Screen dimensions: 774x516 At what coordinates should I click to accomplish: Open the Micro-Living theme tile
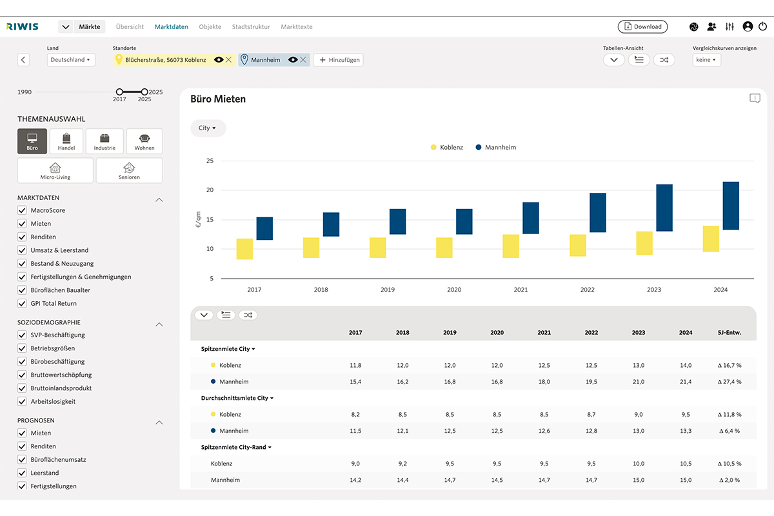pyautogui.click(x=55, y=170)
